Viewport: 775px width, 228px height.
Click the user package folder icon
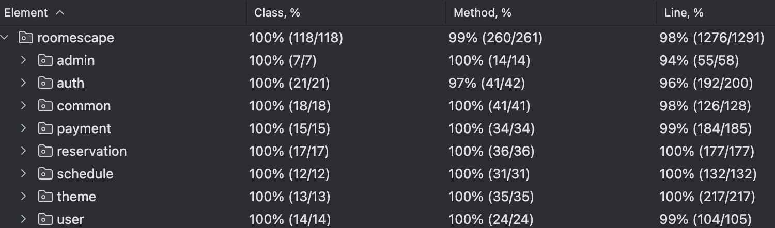click(45, 219)
